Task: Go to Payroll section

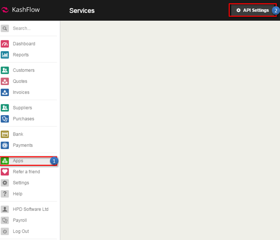Action: [x=20, y=220]
